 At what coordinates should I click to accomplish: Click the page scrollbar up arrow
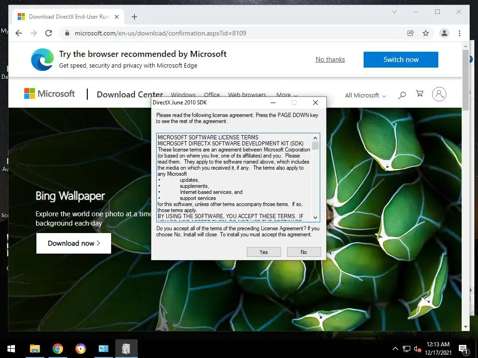(465, 46)
